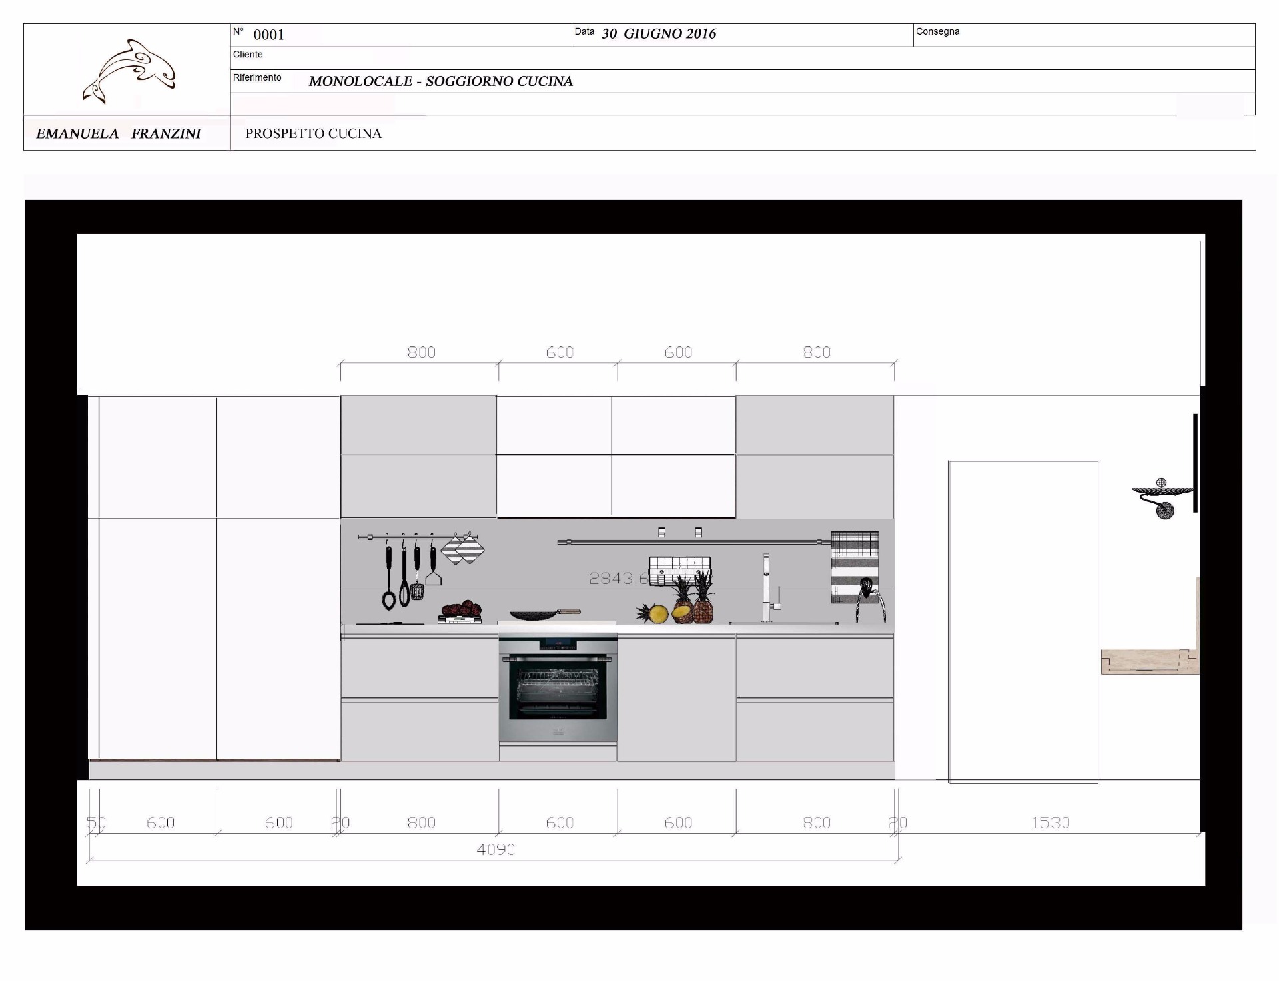Select the date '30 GIUGNO 2016'
Viewport: 1279px width, 981px height.
click(659, 34)
